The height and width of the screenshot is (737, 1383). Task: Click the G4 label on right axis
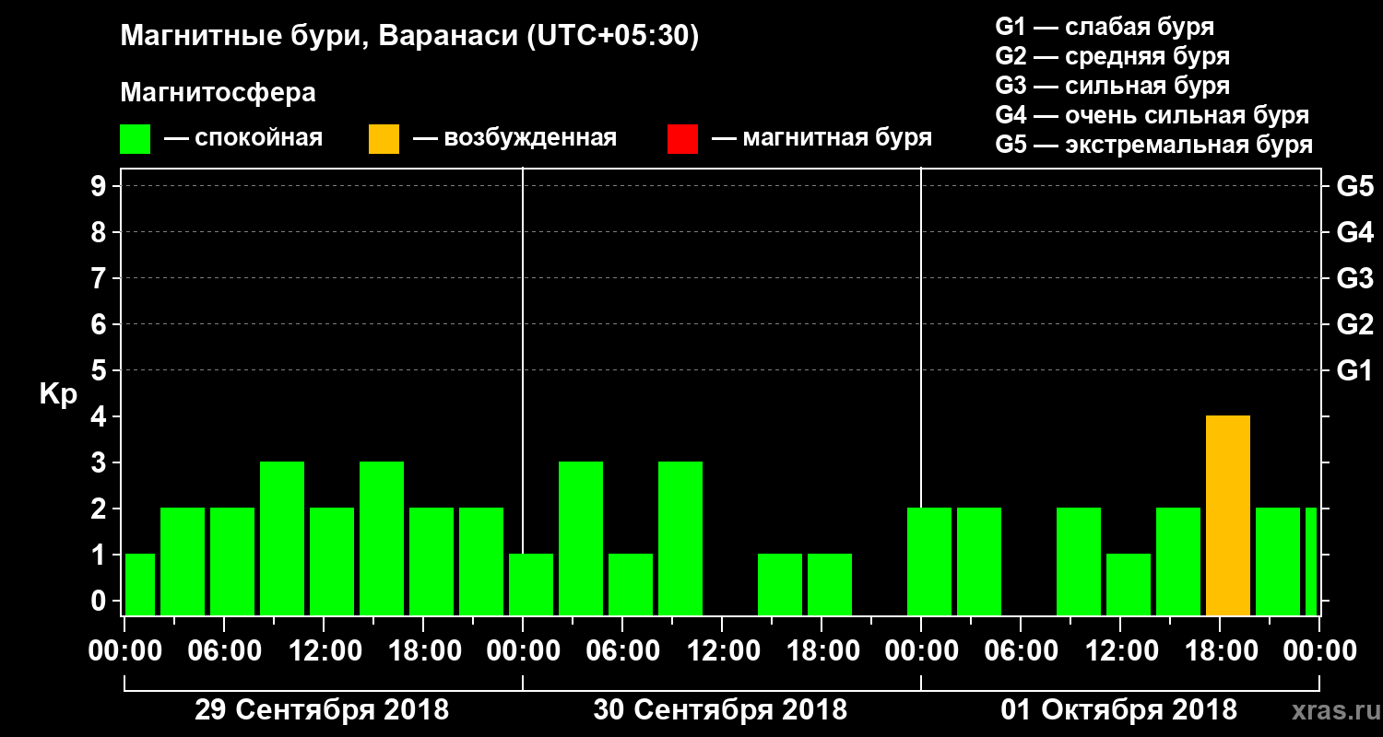coord(1354,232)
